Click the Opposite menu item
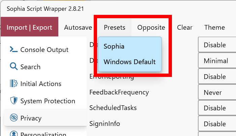The image size is (236, 136). pos(151,28)
